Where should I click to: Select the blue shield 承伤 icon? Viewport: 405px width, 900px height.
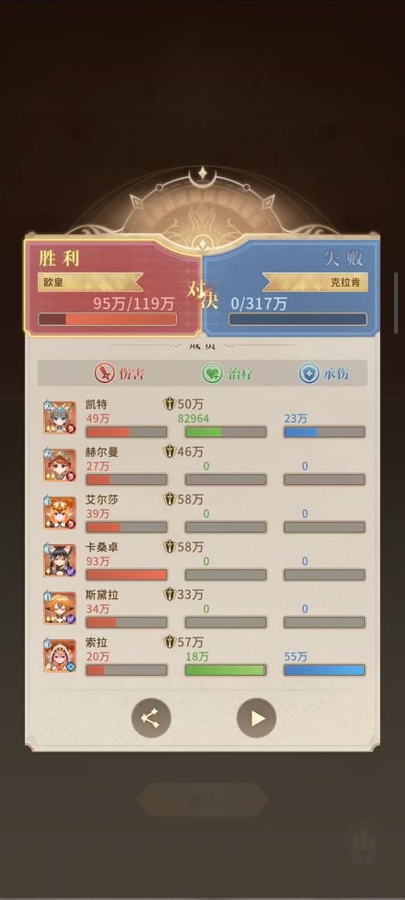tap(308, 373)
